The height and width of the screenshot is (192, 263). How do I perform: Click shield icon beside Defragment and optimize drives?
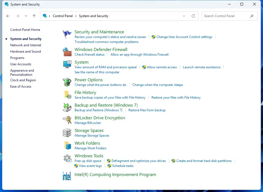pyautogui.click(x=109, y=161)
